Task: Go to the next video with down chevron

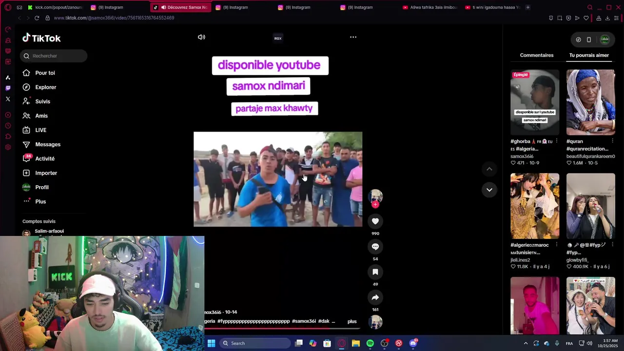Action: pyautogui.click(x=489, y=190)
